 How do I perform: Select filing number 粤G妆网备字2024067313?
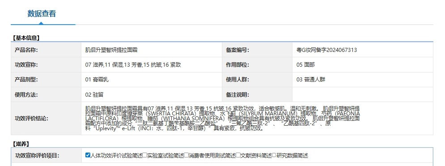(x=326, y=50)
